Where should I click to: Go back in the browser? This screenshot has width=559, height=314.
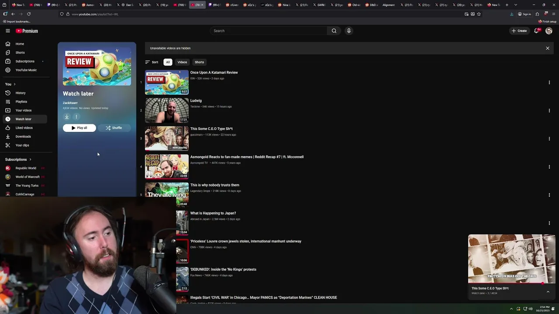pos(13,14)
